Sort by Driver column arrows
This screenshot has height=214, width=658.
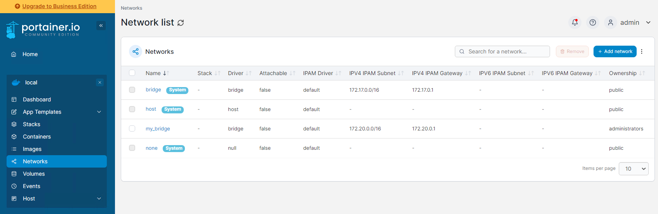click(x=249, y=73)
